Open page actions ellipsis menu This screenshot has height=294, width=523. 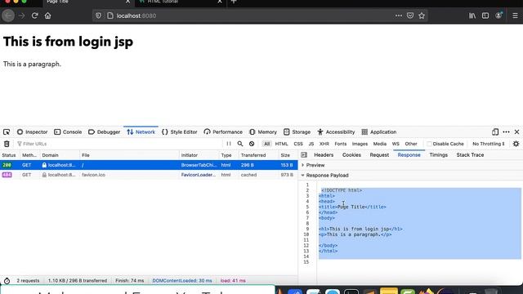pyautogui.click(x=398, y=16)
